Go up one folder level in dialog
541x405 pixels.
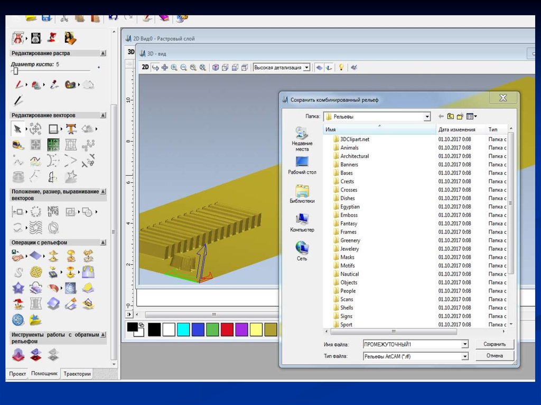pyautogui.click(x=450, y=116)
